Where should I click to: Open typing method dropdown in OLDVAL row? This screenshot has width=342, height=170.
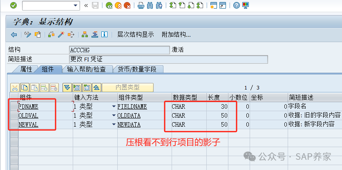pyautogui.click(x=114, y=115)
